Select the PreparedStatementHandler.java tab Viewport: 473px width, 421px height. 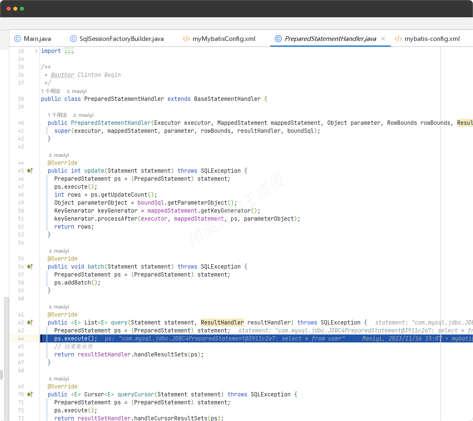click(330, 39)
